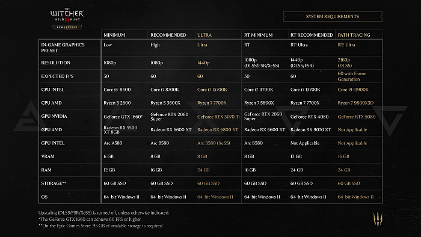
Task: Select the RT Recommended column header
Action: pyautogui.click(x=312, y=35)
